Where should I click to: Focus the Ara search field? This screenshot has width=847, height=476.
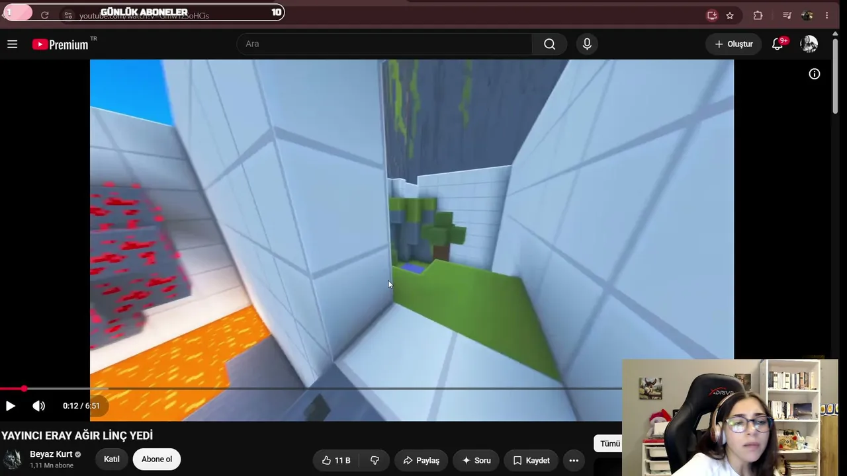pyautogui.click(x=384, y=44)
